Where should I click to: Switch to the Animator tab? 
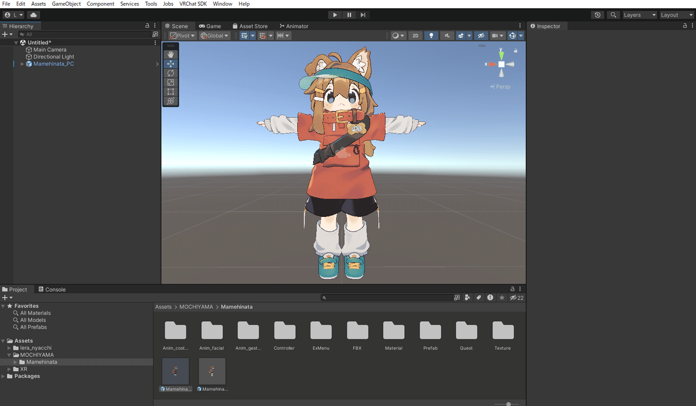click(293, 26)
